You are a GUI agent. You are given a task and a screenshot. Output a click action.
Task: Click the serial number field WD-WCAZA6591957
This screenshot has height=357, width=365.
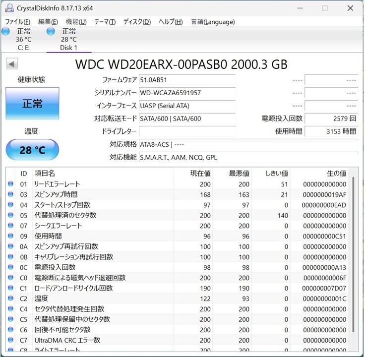(x=187, y=93)
